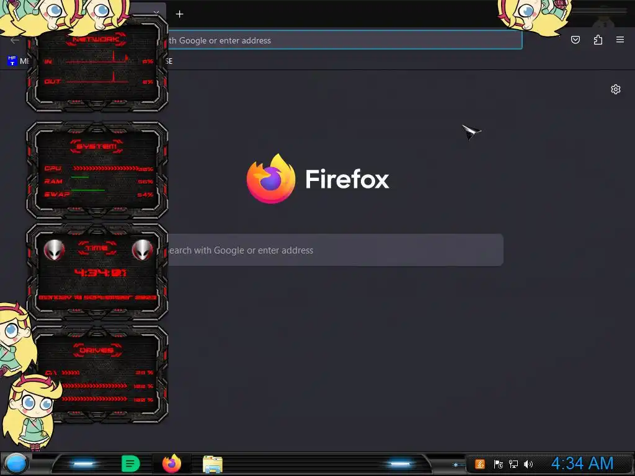This screenshot has width=635, height=476.
Task: Click the RAM 56% value
Action: point(145,182)
